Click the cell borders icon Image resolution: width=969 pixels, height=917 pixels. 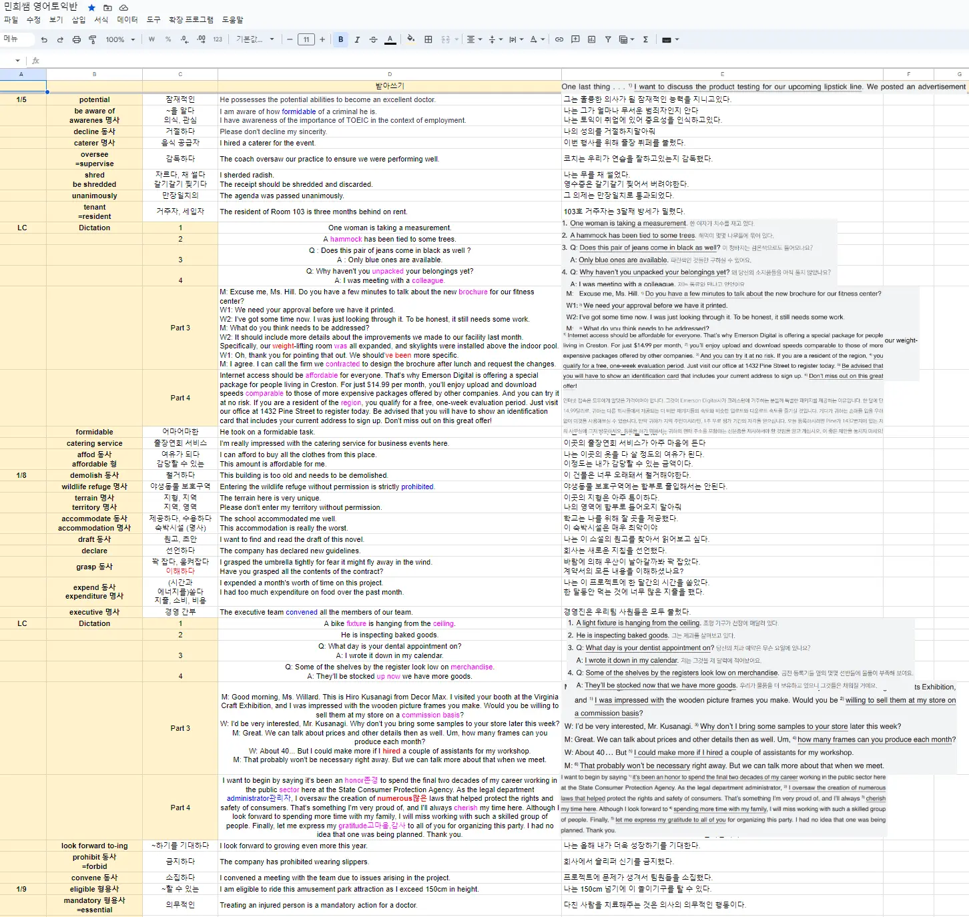tap(428, 39)
